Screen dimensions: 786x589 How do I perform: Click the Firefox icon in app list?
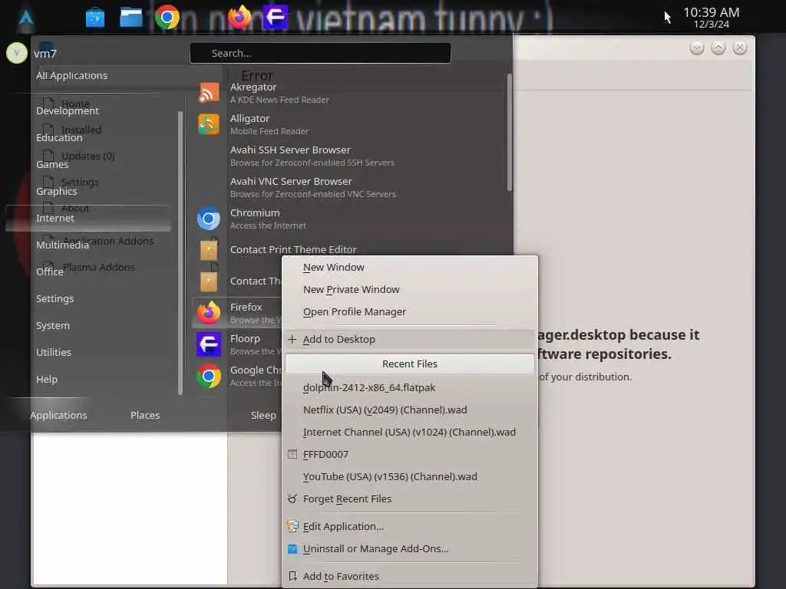(x=209, y=313)
